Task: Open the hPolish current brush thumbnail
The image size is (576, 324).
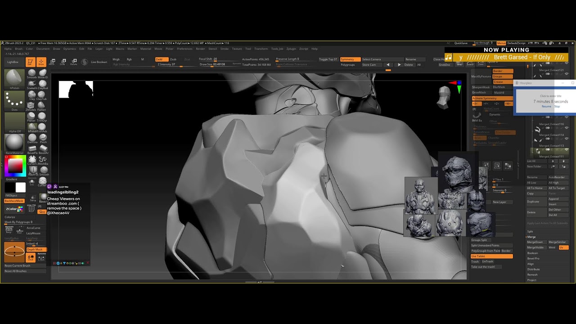Action: click(x=14, y=79)
